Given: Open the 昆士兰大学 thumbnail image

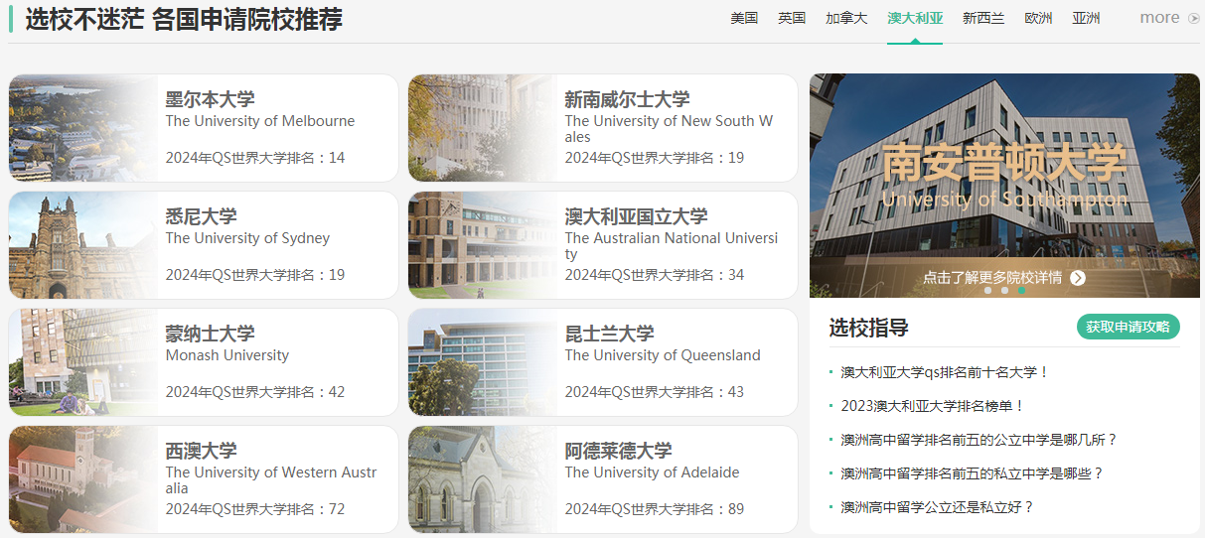Looking at the screenshot, I should tap(483, 362).
